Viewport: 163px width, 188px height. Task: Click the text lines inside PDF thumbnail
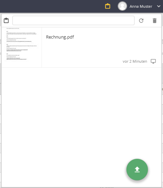click(x=21, y=44)
